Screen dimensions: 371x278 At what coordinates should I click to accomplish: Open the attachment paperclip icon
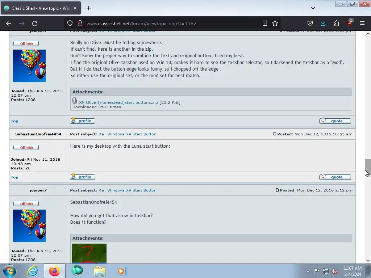pyautogui.click(x=75, y=101)
